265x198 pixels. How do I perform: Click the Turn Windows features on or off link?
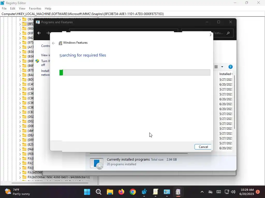point(46,63)
